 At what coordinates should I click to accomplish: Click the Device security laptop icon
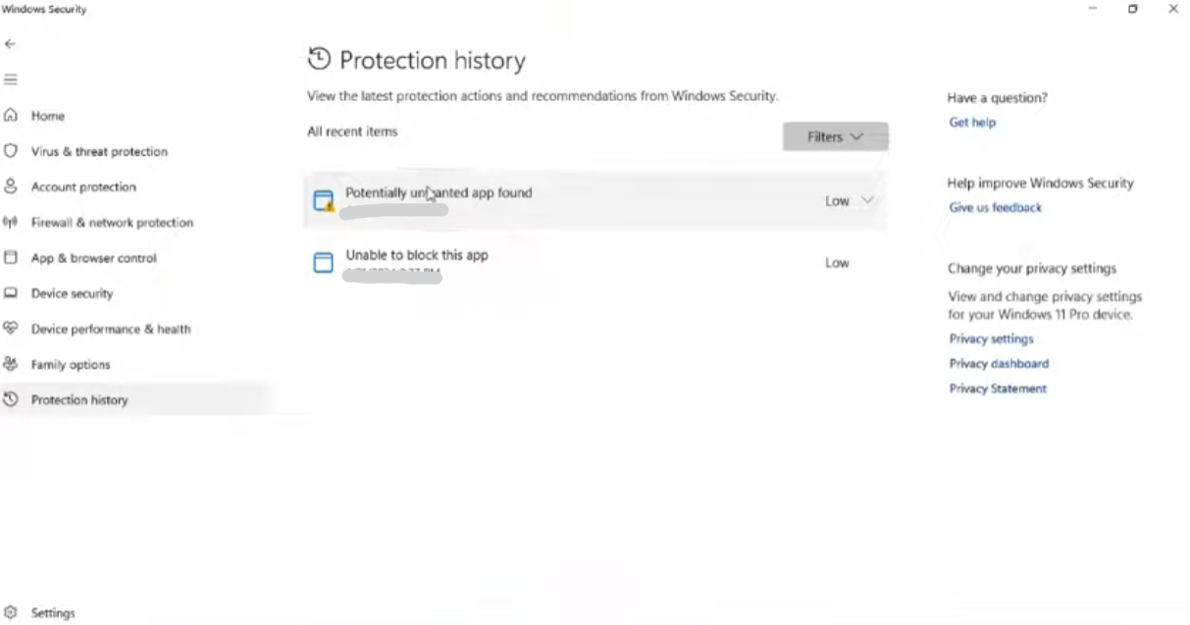11,293
